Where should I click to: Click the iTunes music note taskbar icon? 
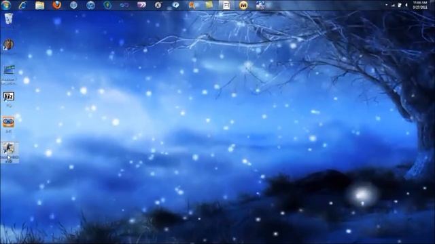click(90, 5)
